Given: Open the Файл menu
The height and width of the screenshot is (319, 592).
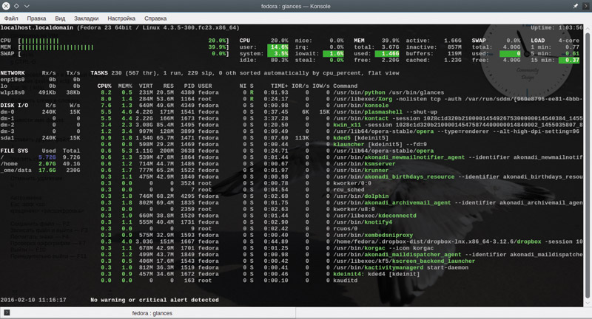Looking at the screenshot, I should (11, 18).
